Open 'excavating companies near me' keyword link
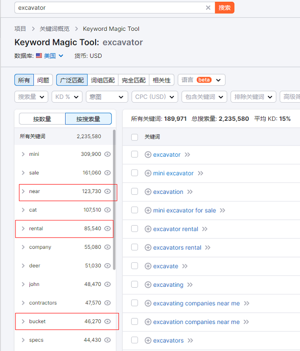300x351 pixels. click(196, 303)
